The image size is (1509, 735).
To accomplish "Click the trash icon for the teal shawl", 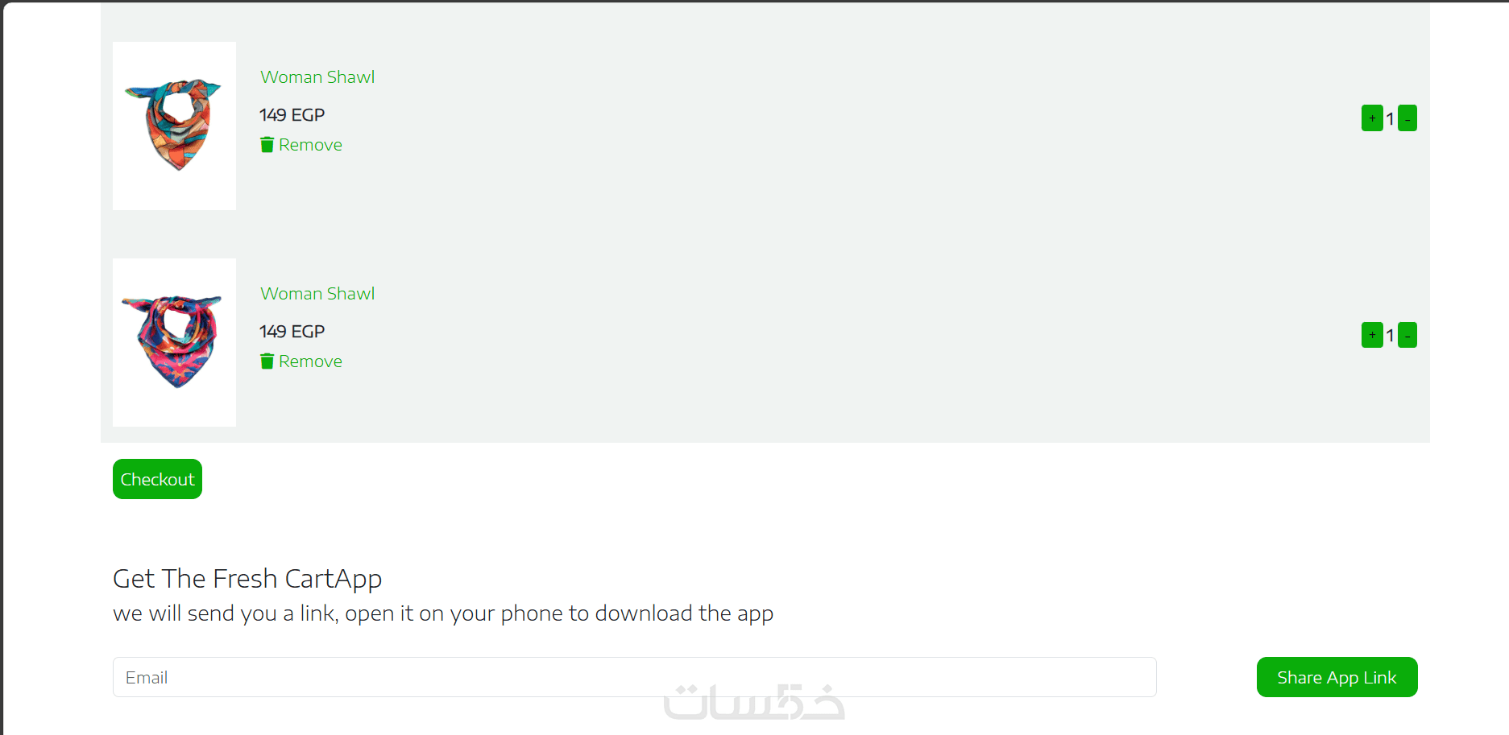I will tap(267, 145).
